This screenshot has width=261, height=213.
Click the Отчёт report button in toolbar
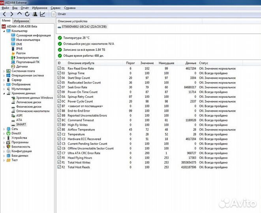tap(59, 14)
